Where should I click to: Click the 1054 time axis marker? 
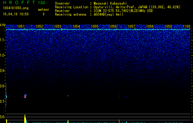(x=76, y=26)
